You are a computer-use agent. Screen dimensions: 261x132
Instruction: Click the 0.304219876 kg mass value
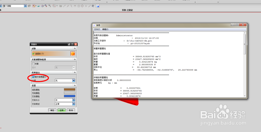pyautogui.click(x=148, y=62)
